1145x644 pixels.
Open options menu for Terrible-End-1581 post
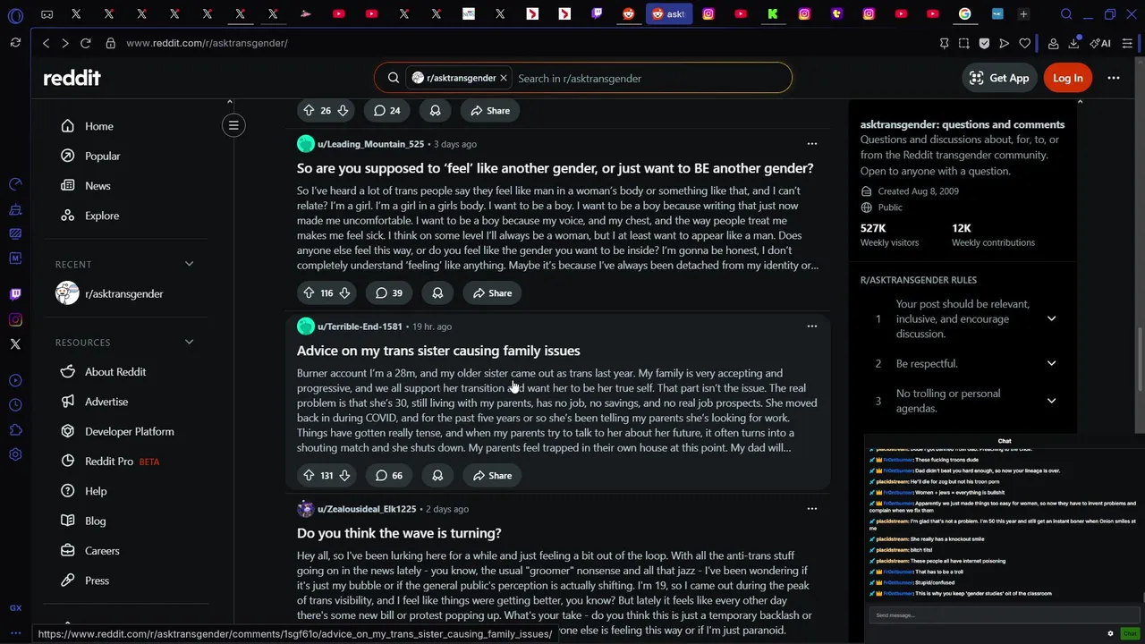pyautogui.click(x=811, y=326)
